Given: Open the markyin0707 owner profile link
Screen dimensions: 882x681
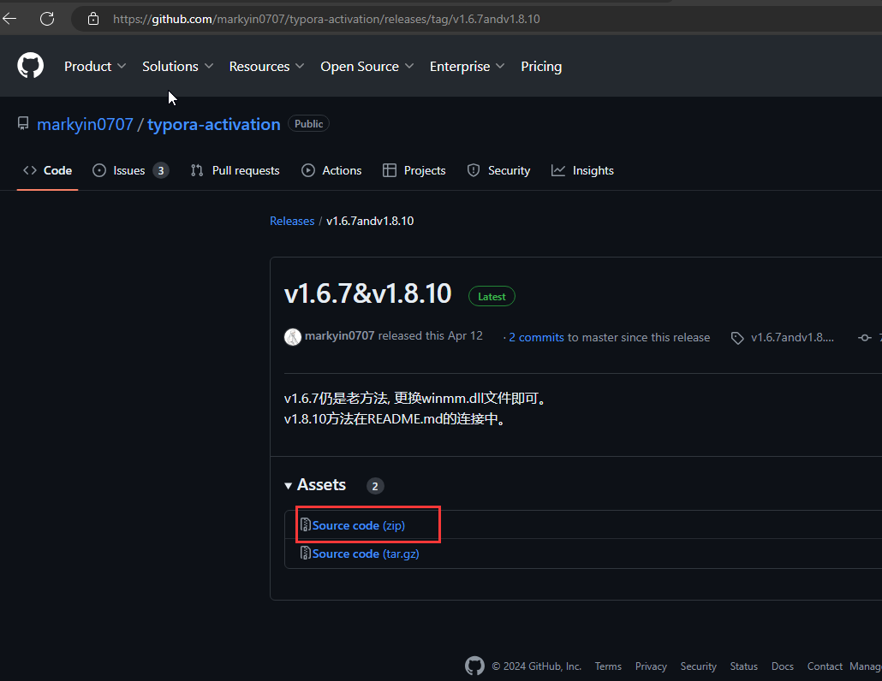Looking at the screenshot, I should point(85,124).
